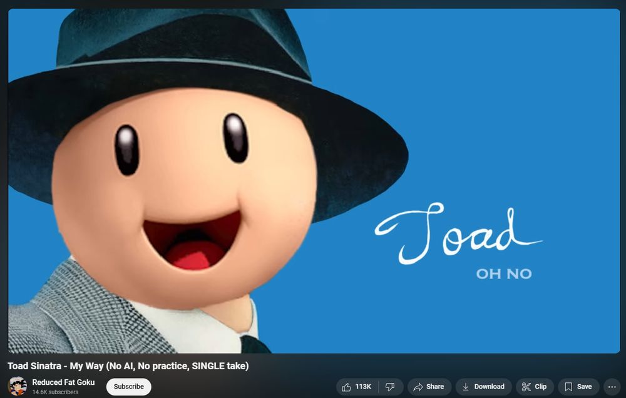
Task: Click the Toad Sinatra video player
Action: (314, 181)
